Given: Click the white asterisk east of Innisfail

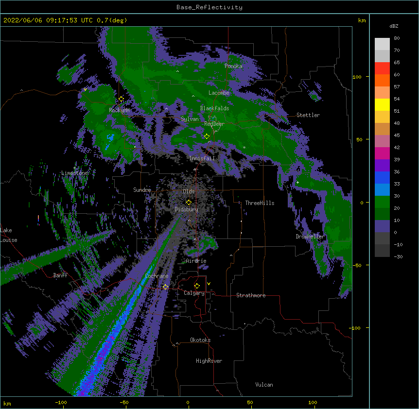Looking at the screenshot, I should pyautogui.click(x=244, y=147).
